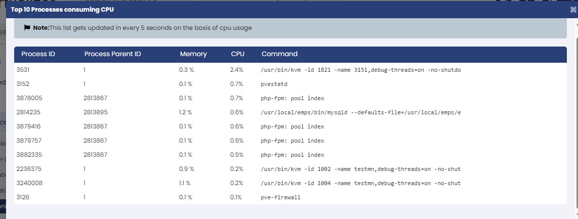Select the Process Parent ID column header

(x=113, y=54)
